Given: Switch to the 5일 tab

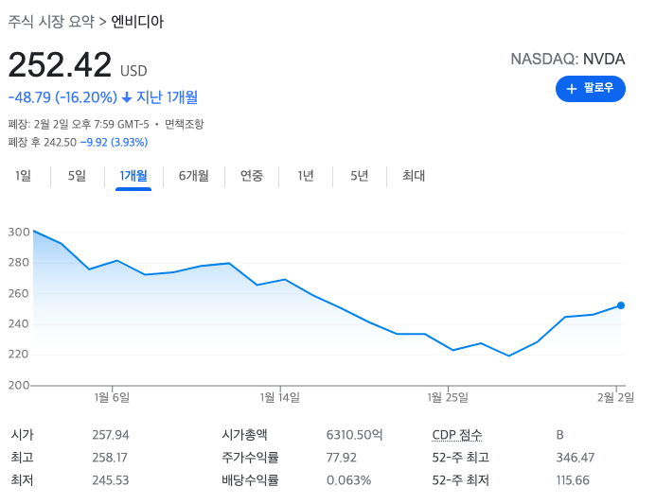Looking at the screenshot, I should [x=77, y=176].
